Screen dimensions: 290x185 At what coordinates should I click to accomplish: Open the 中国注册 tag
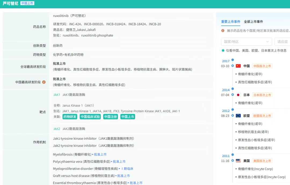111,117
